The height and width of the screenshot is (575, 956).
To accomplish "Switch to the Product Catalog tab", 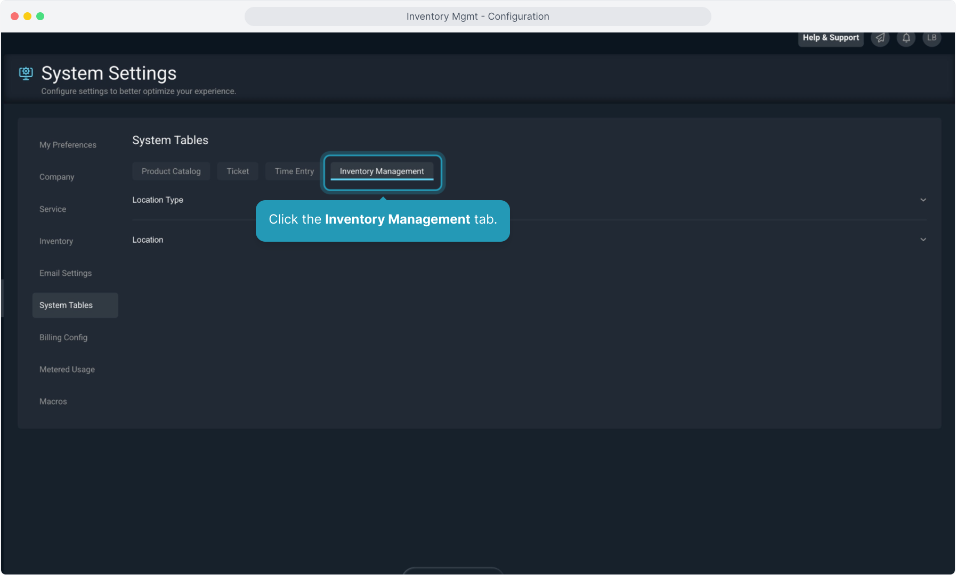I will (x=171, y=171).
